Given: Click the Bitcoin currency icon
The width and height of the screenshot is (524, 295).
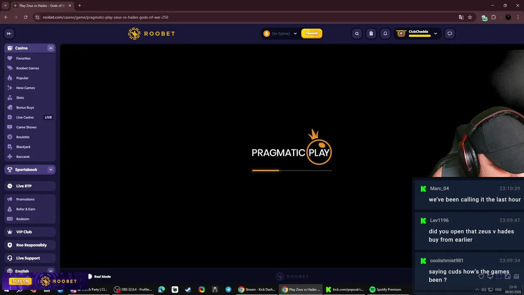Looking at the screenshot, I should (267, 34).
